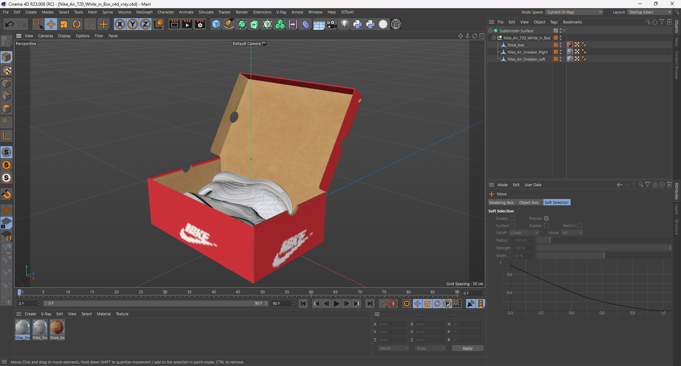
Task: Enable Points mode in left palette
Action: coord(6,83)
